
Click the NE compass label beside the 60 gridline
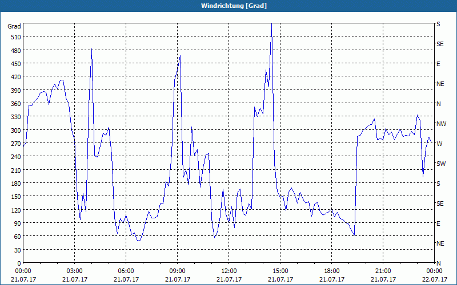pyautogui.click(x=440, y=243)
